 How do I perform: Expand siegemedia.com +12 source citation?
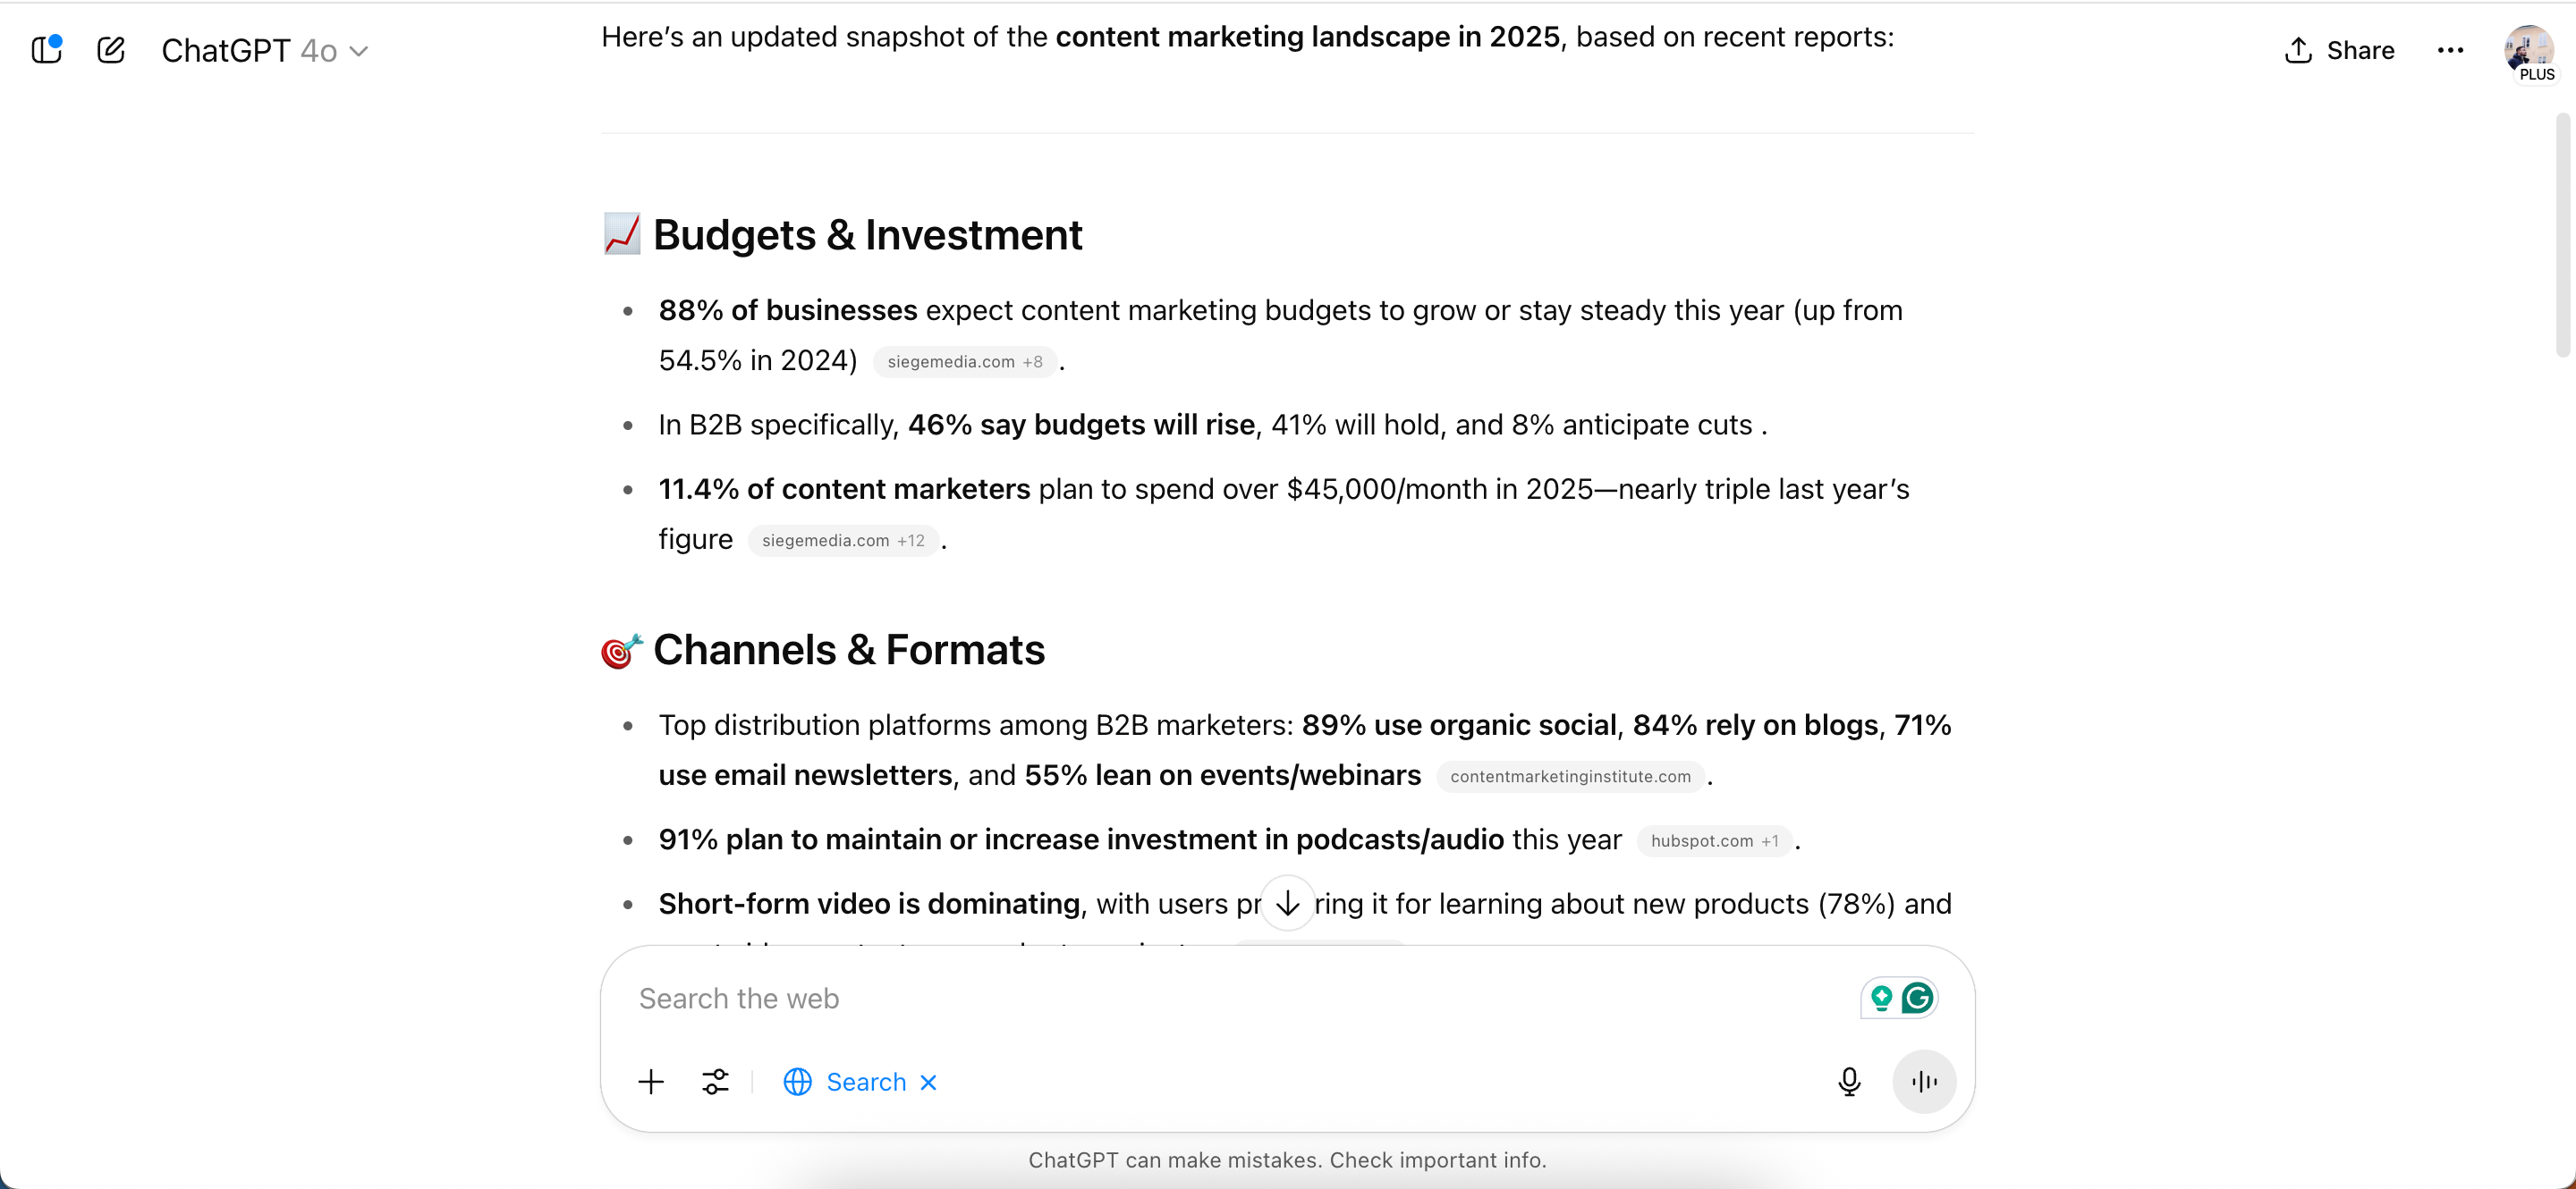[843, 541]
